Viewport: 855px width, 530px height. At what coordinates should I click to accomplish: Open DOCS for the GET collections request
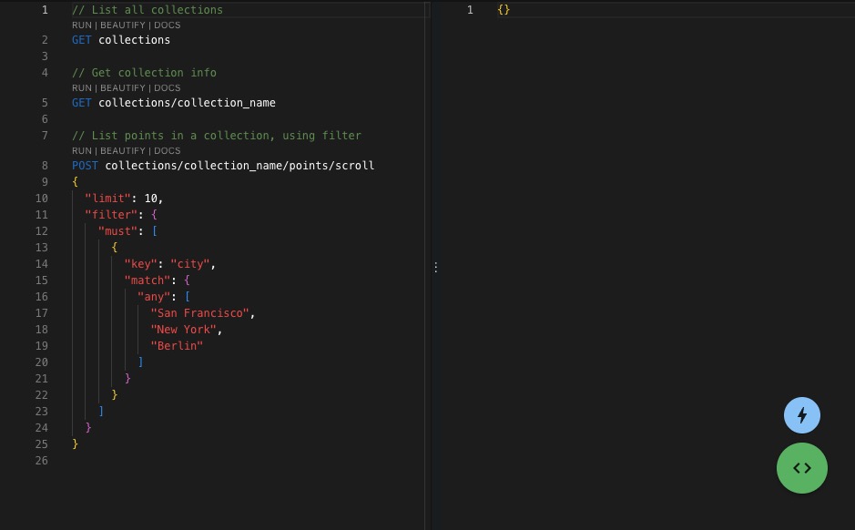[x=167, y=25]
